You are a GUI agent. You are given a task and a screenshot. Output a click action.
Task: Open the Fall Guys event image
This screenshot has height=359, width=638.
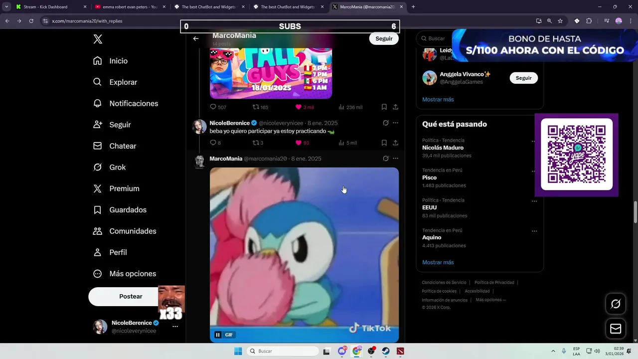click(x=271, y=73)
